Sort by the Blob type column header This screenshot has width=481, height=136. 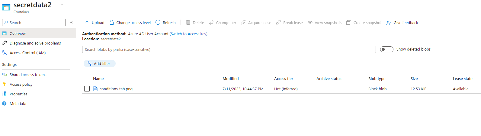pyautogui.click(x=377, y=79)
